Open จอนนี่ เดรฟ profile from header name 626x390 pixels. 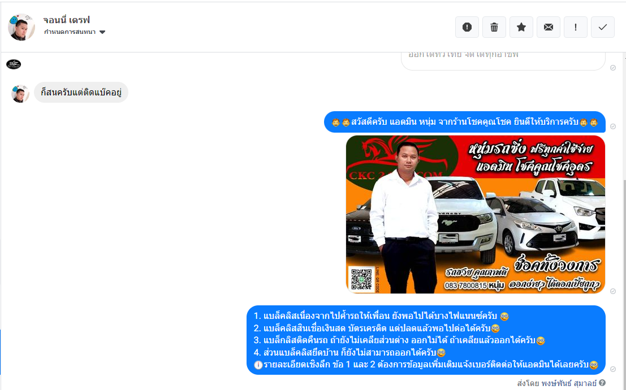67,20
